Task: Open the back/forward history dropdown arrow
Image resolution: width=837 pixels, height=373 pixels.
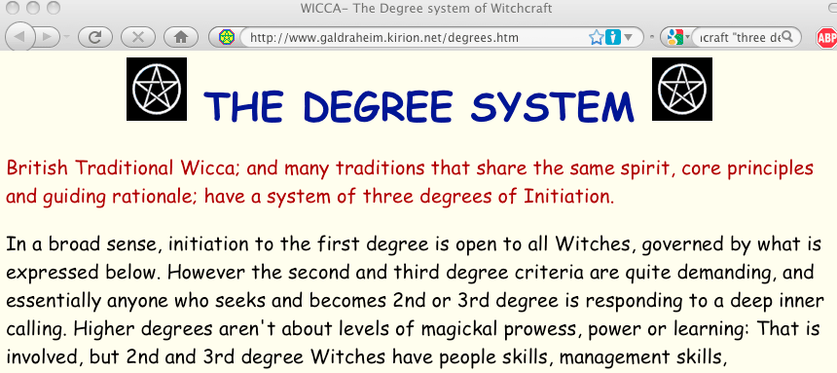Action: coord(67,37)
